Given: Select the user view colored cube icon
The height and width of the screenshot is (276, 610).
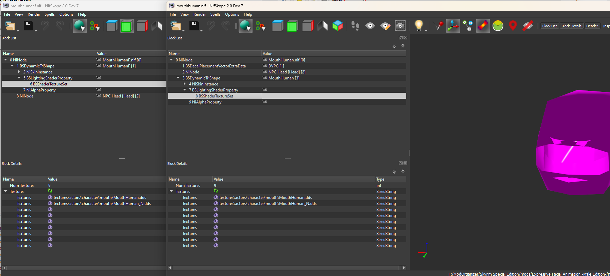Looking at the screenshot, I should pyautogui.click(x=338, y=26).
